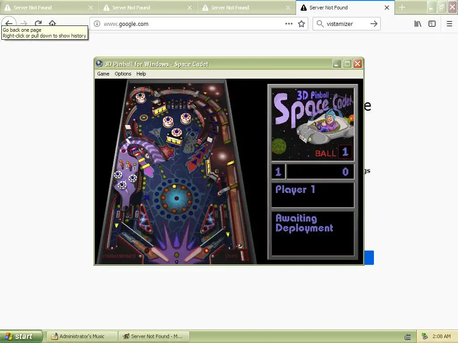The image size is (458, 343).
Task: Click the 2:08 AM clock
Action: [x=441, y=337]
